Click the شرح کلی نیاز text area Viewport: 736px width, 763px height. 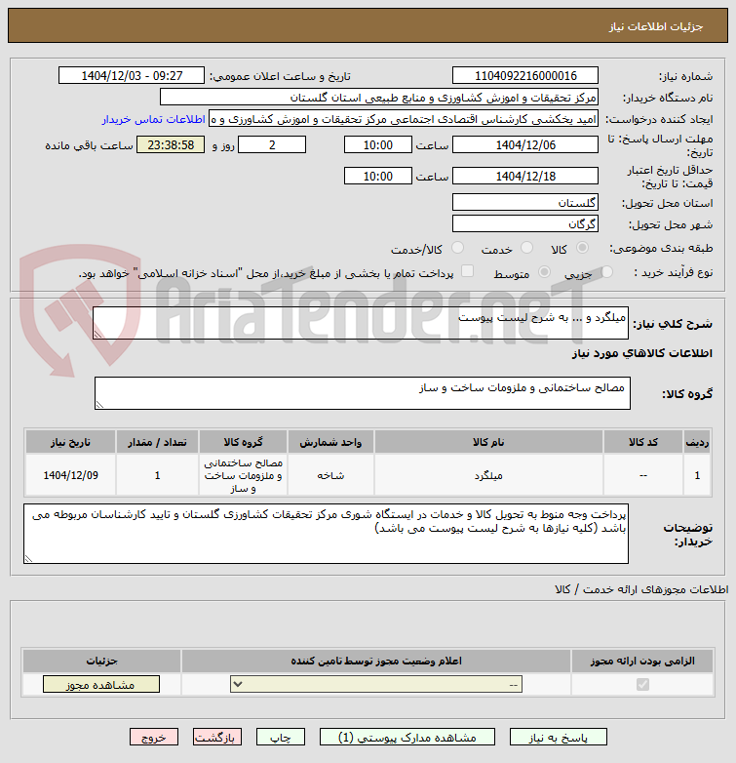coord(361,323)
